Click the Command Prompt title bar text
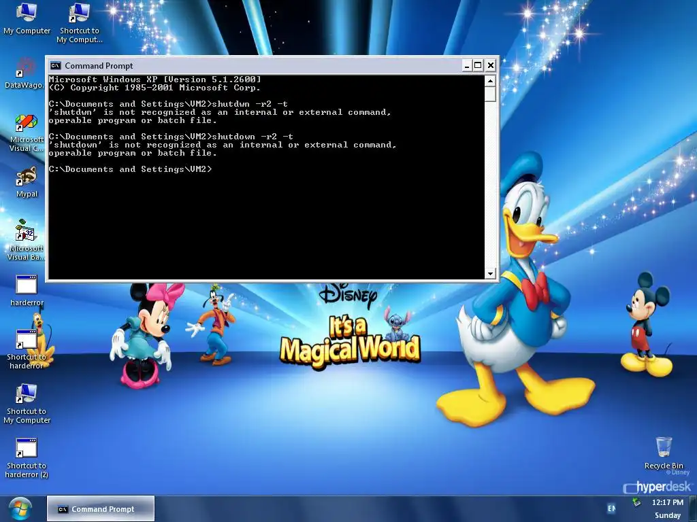This screenshot has width=697, height=522. (x=99, y=66)
